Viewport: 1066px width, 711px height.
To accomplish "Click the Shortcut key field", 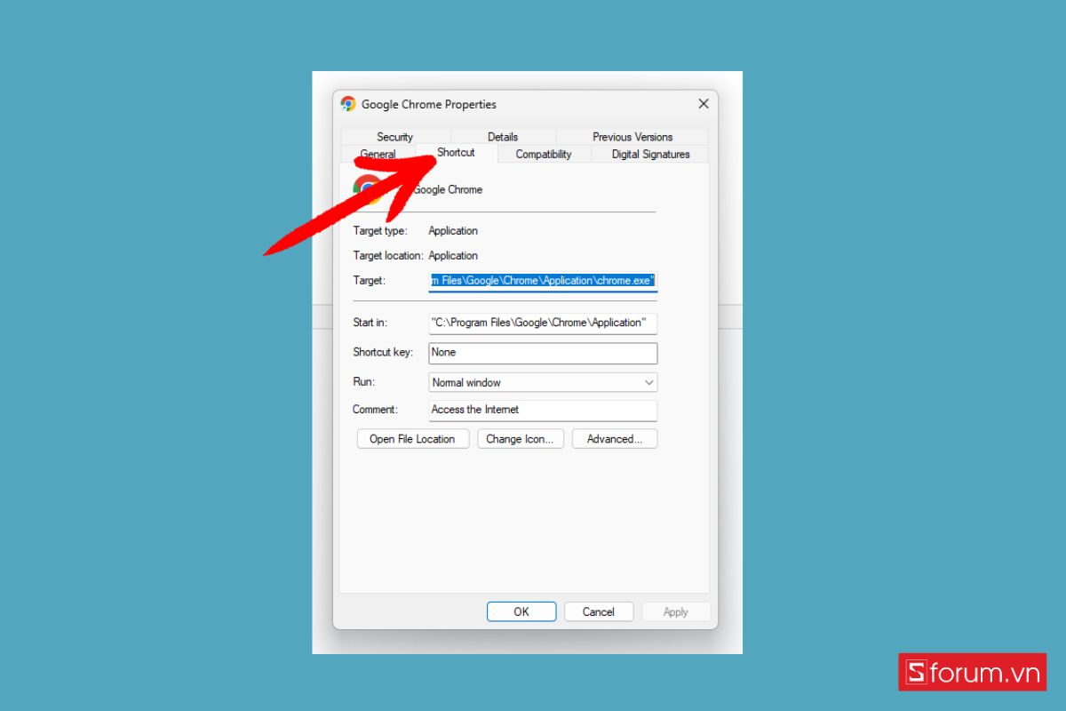I will [x=543, y=353].
